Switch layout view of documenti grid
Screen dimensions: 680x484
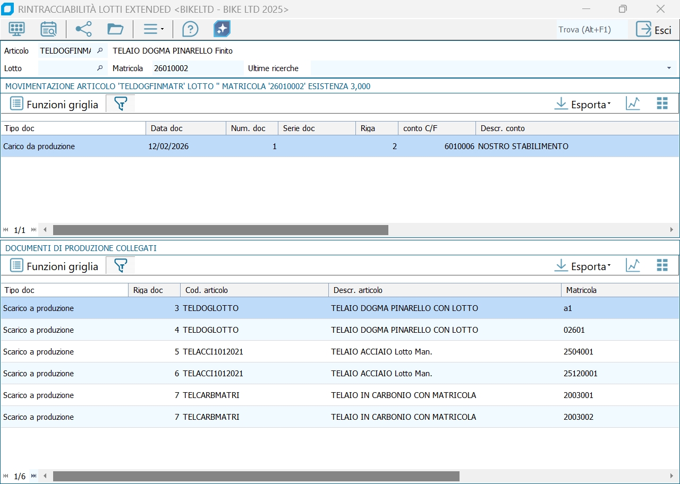[662, 266]
